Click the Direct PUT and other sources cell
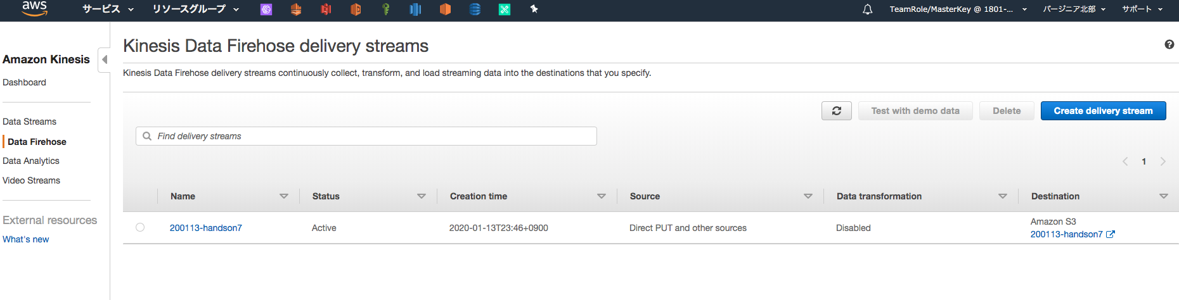Viewport: 1179px width, 300px height. tap(688, 228)
